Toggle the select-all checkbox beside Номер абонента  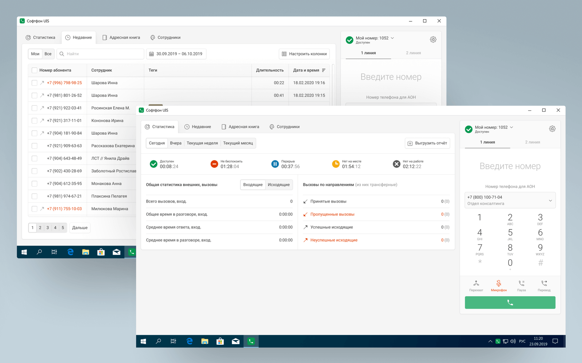click(x=34, y=70)
